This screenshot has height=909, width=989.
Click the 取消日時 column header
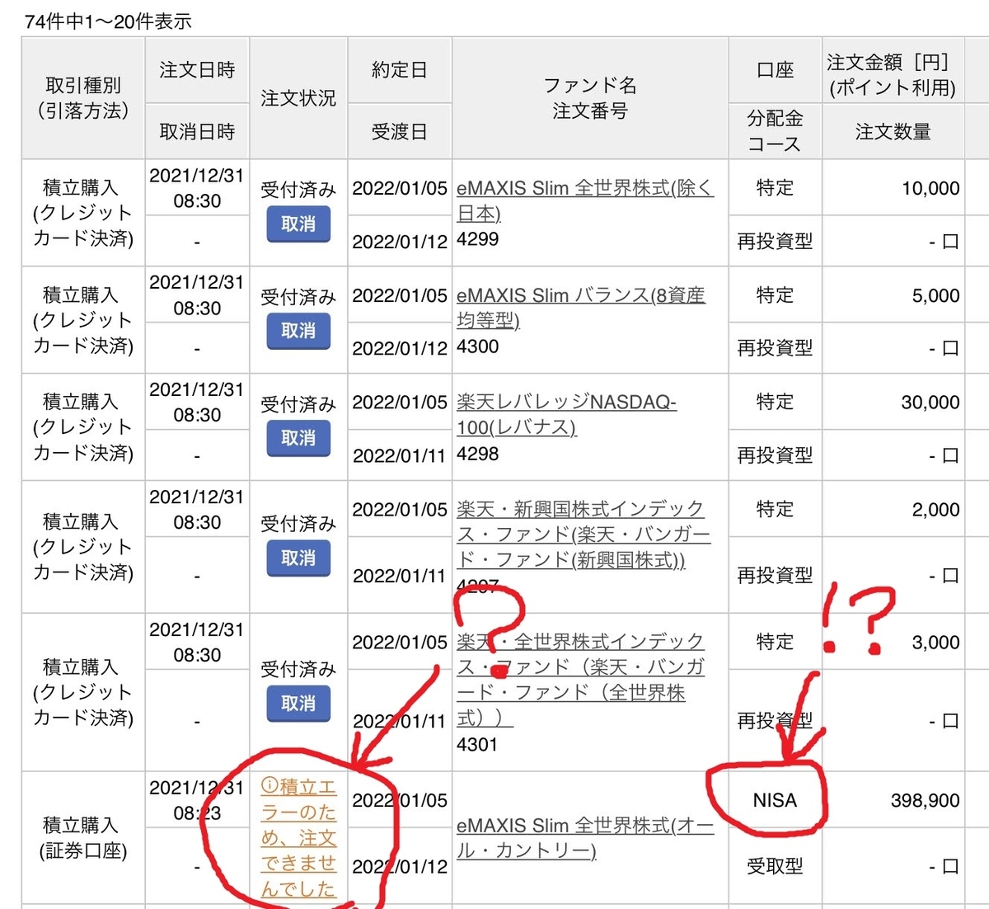[197, 132]
